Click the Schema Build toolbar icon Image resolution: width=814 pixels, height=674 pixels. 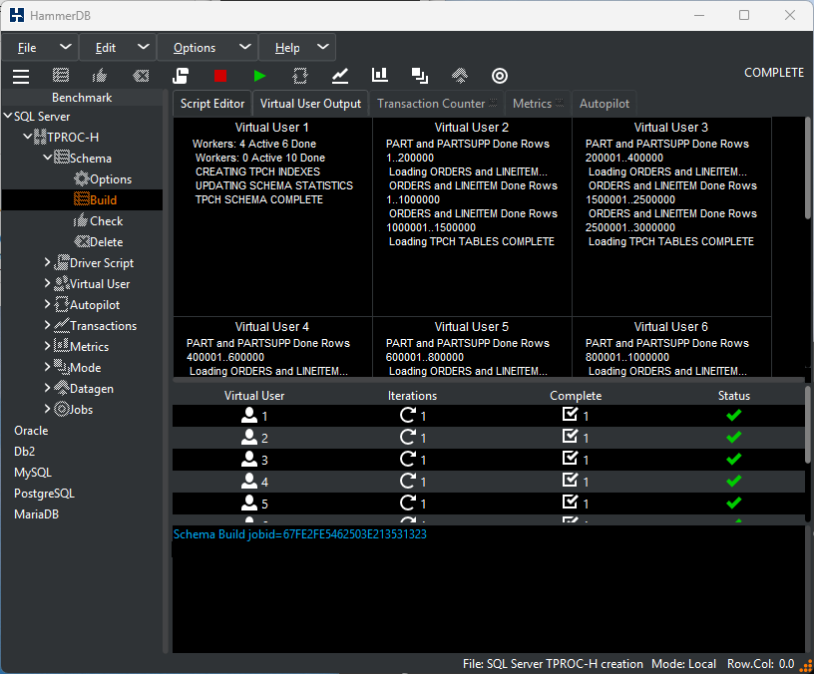(x=61, y=76)
